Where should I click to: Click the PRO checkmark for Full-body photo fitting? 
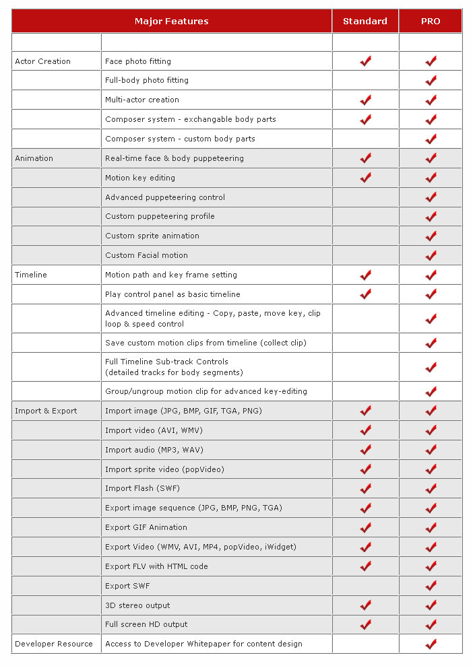pyautogui.click(x=431, y=81)
